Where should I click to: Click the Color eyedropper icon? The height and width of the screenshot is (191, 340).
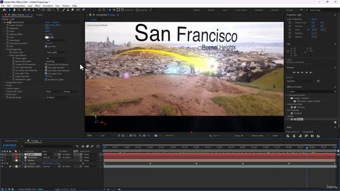[x=52, y=37]
